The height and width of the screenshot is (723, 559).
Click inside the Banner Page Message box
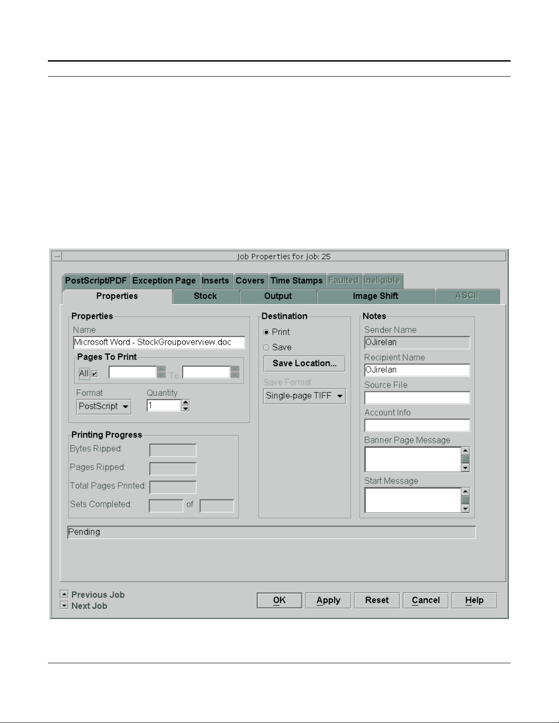pyautogui.click(x=413, y=459)
